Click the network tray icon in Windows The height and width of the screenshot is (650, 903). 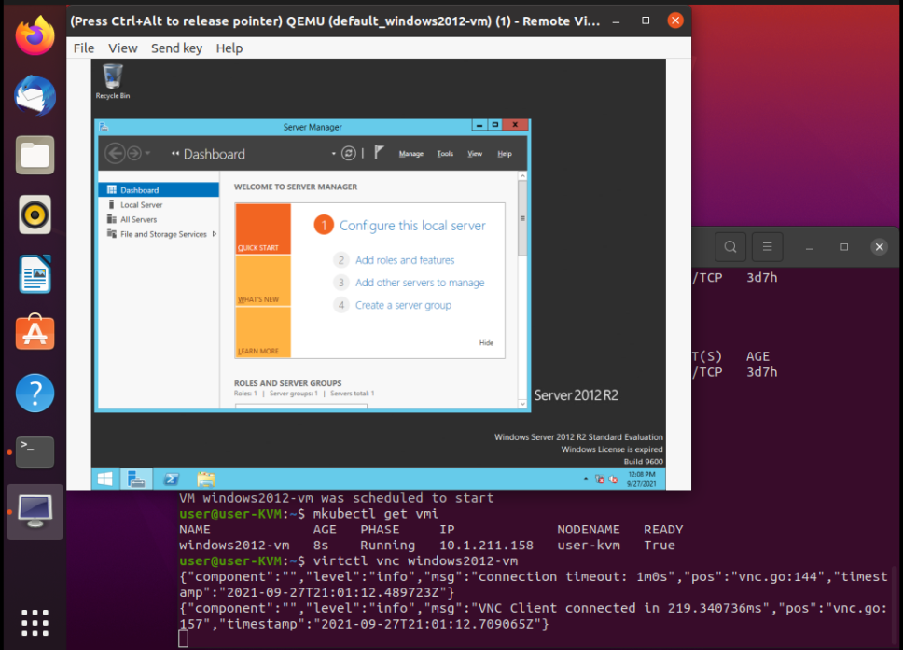click(600, 479)
